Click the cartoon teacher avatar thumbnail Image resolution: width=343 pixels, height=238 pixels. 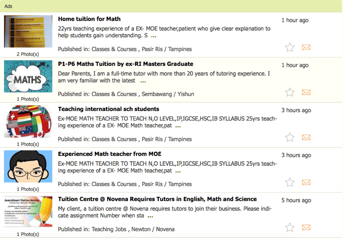[x=28, y=167]
